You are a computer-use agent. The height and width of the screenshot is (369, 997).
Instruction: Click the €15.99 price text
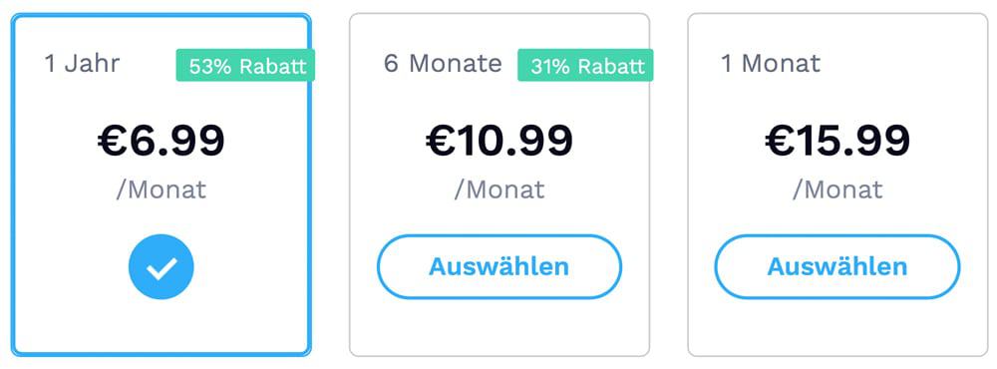[837, 141]
